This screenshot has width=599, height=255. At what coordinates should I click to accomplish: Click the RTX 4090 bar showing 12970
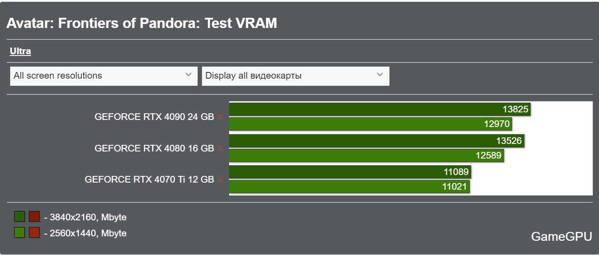(x=371, y=124)
